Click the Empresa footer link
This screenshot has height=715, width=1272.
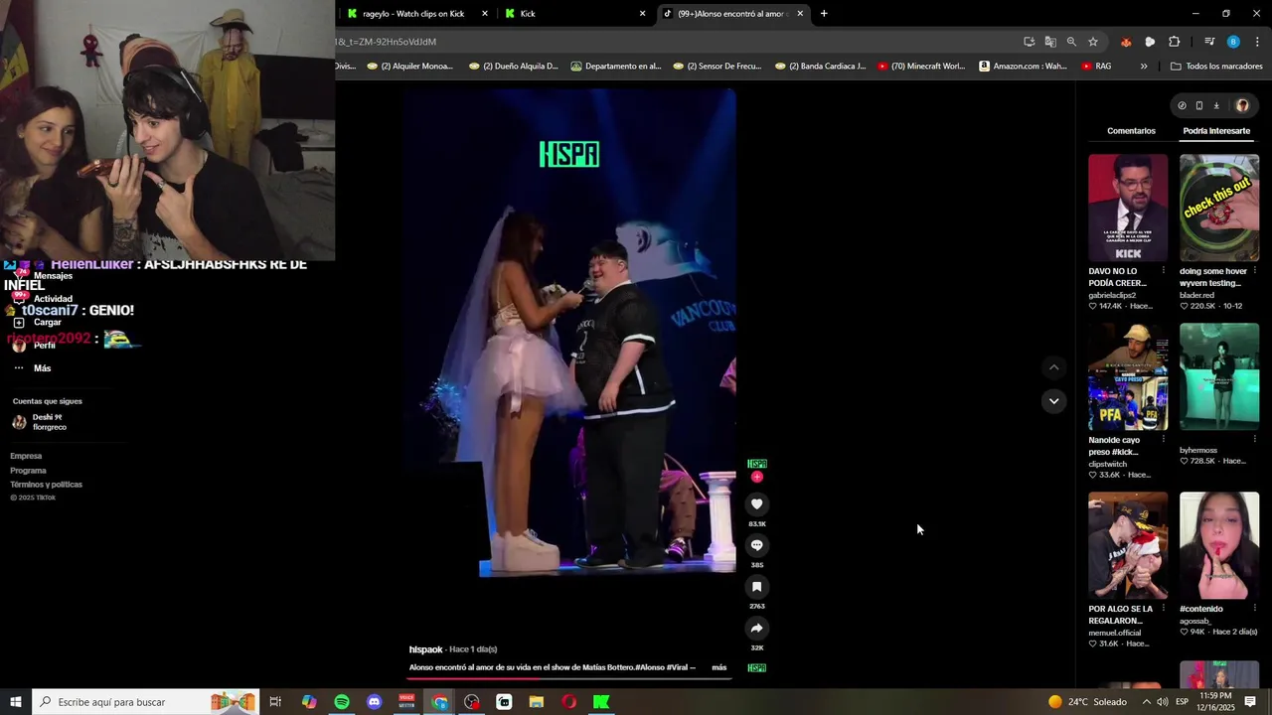[x=26, y=456]
